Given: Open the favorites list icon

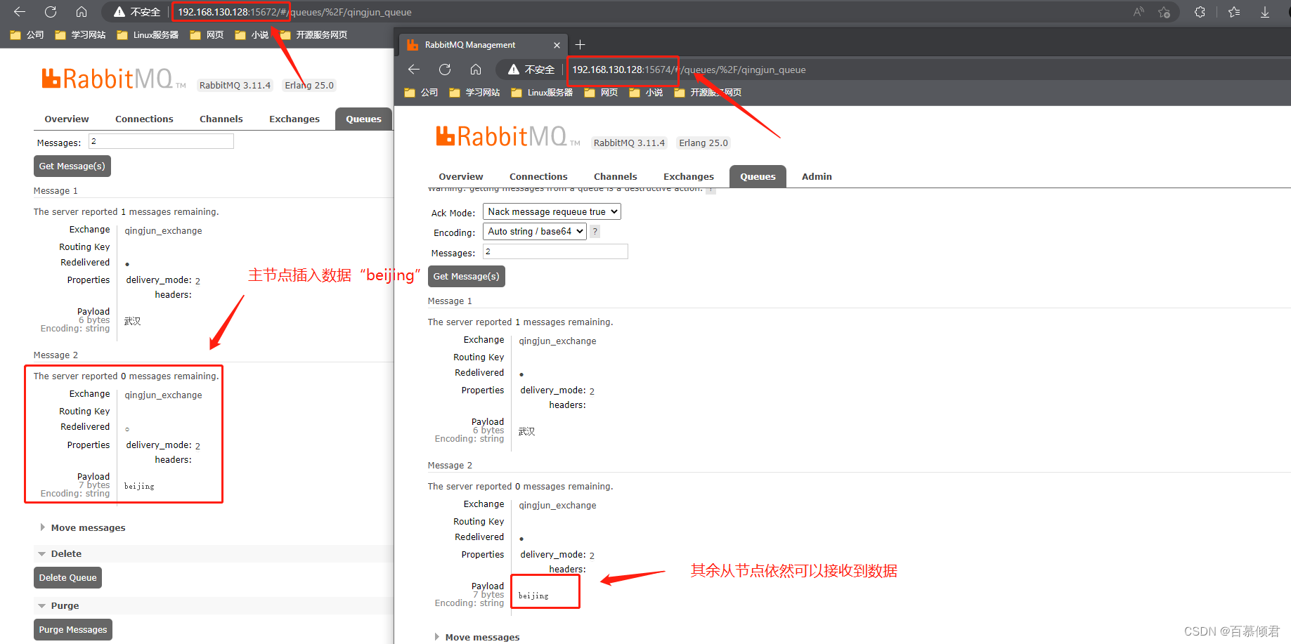Looking at the screenshot, I should tap(1234, 12).
